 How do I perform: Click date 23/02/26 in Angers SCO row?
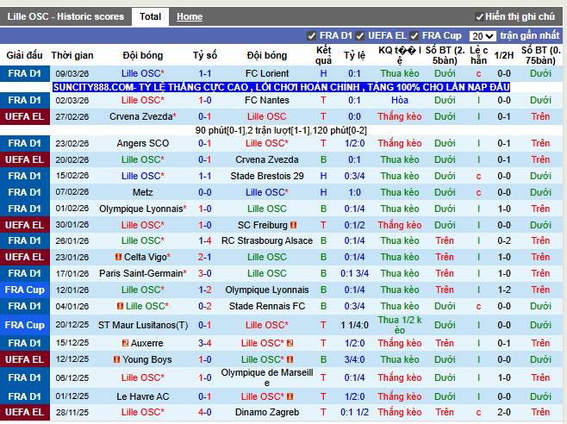point(72,143)
